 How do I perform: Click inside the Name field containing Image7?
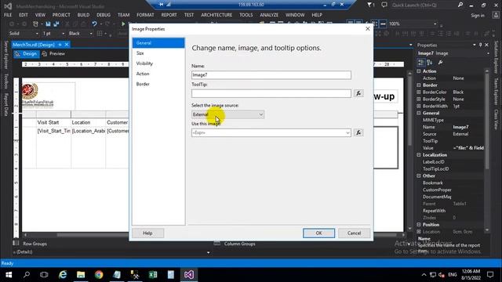pos(271,75)
